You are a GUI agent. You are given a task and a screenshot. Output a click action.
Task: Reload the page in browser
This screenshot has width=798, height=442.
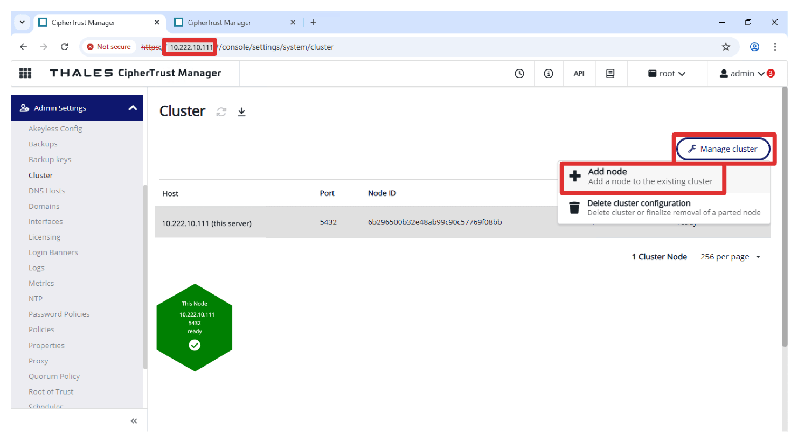(65, 47)
